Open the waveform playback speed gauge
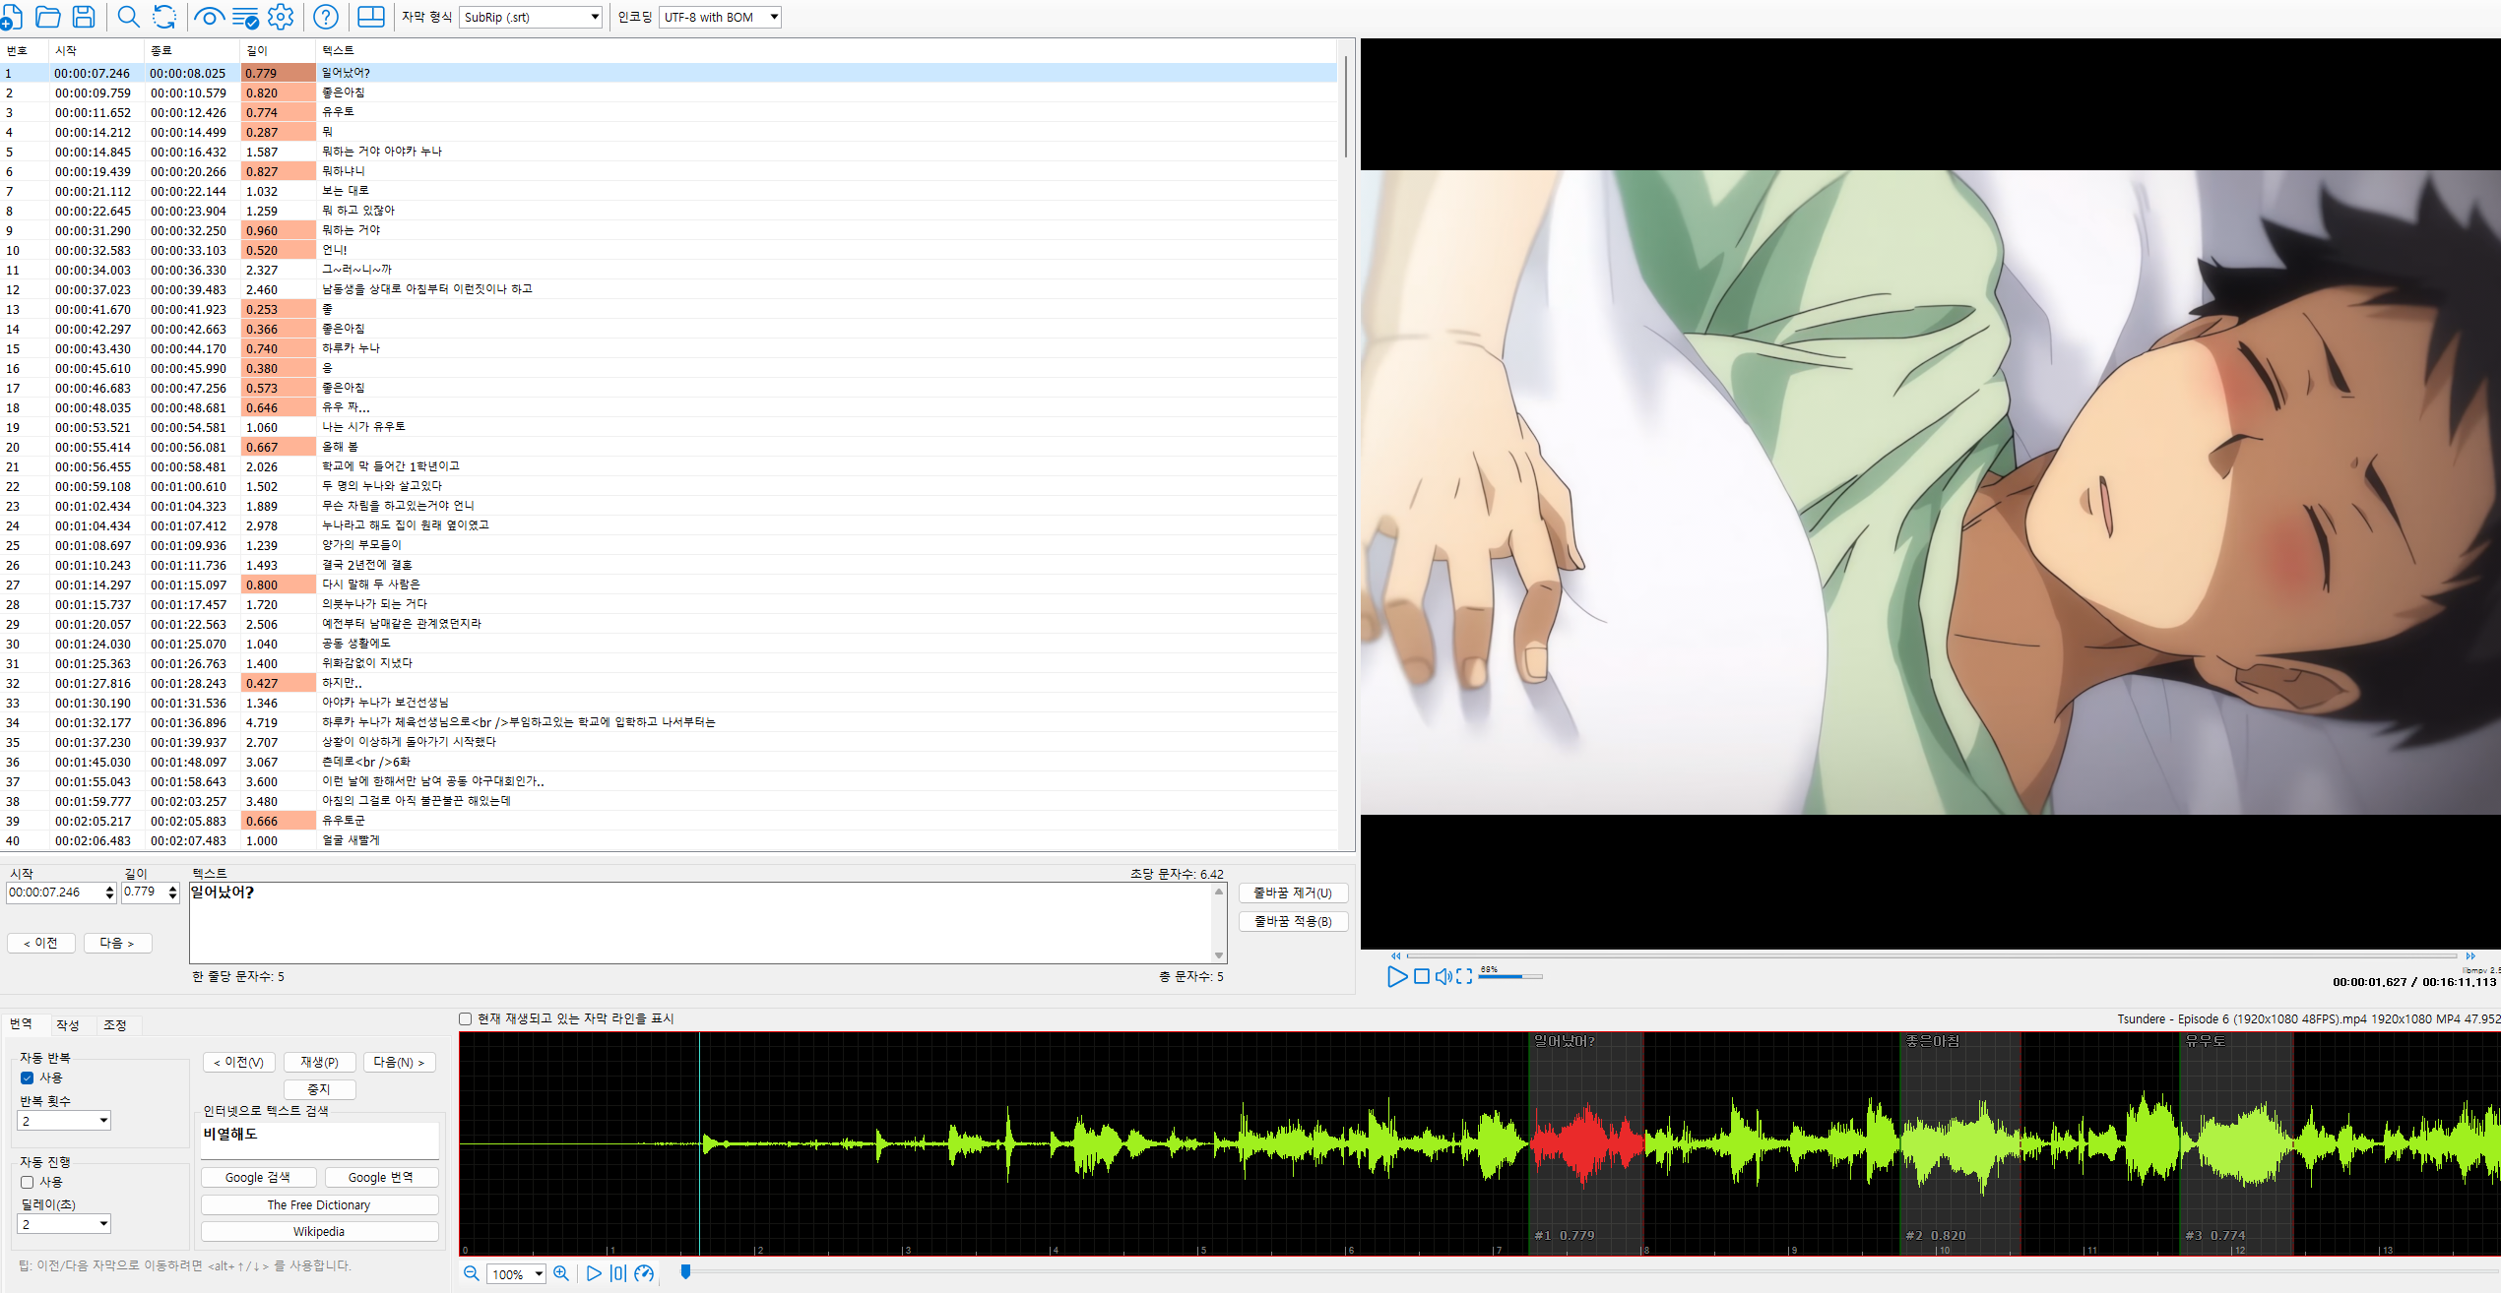Image resolution: width=2501 pixels, height=1293 pixels. (x=644, y=1273)
